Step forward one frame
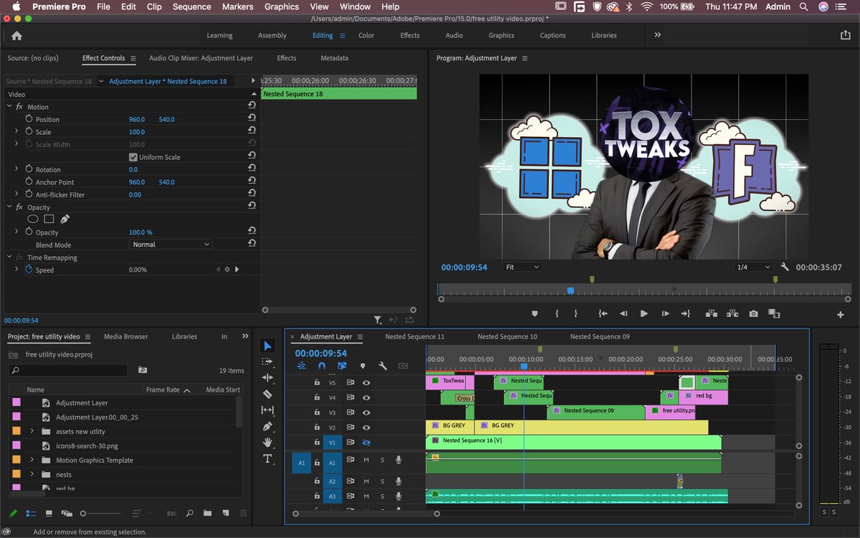This screenshot has height=538, width=860. [665, 313]
